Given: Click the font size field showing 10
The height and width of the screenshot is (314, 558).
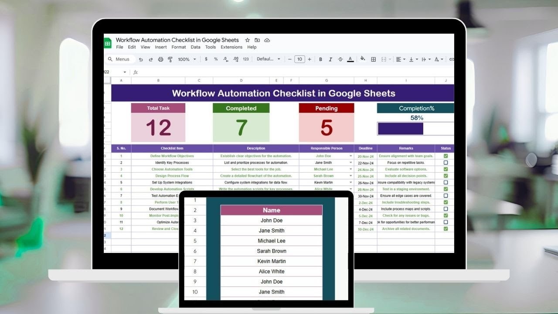Looking at the screenshot, I should (x=299, y=59).
